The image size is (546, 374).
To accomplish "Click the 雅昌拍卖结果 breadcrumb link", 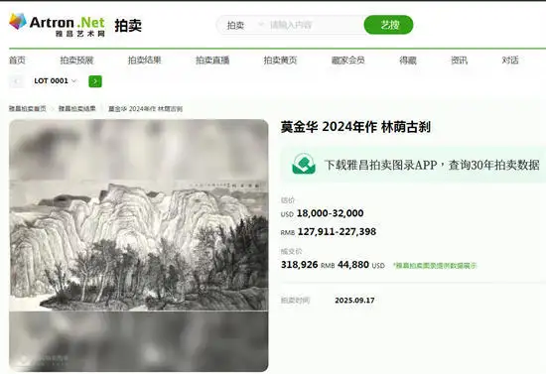I will click(x=77, y=108).
